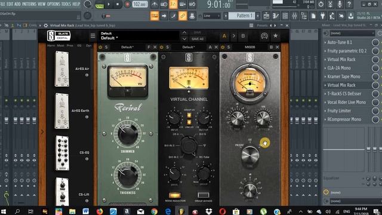Click the headphones icon in Slate rack header

pos(264,36)
